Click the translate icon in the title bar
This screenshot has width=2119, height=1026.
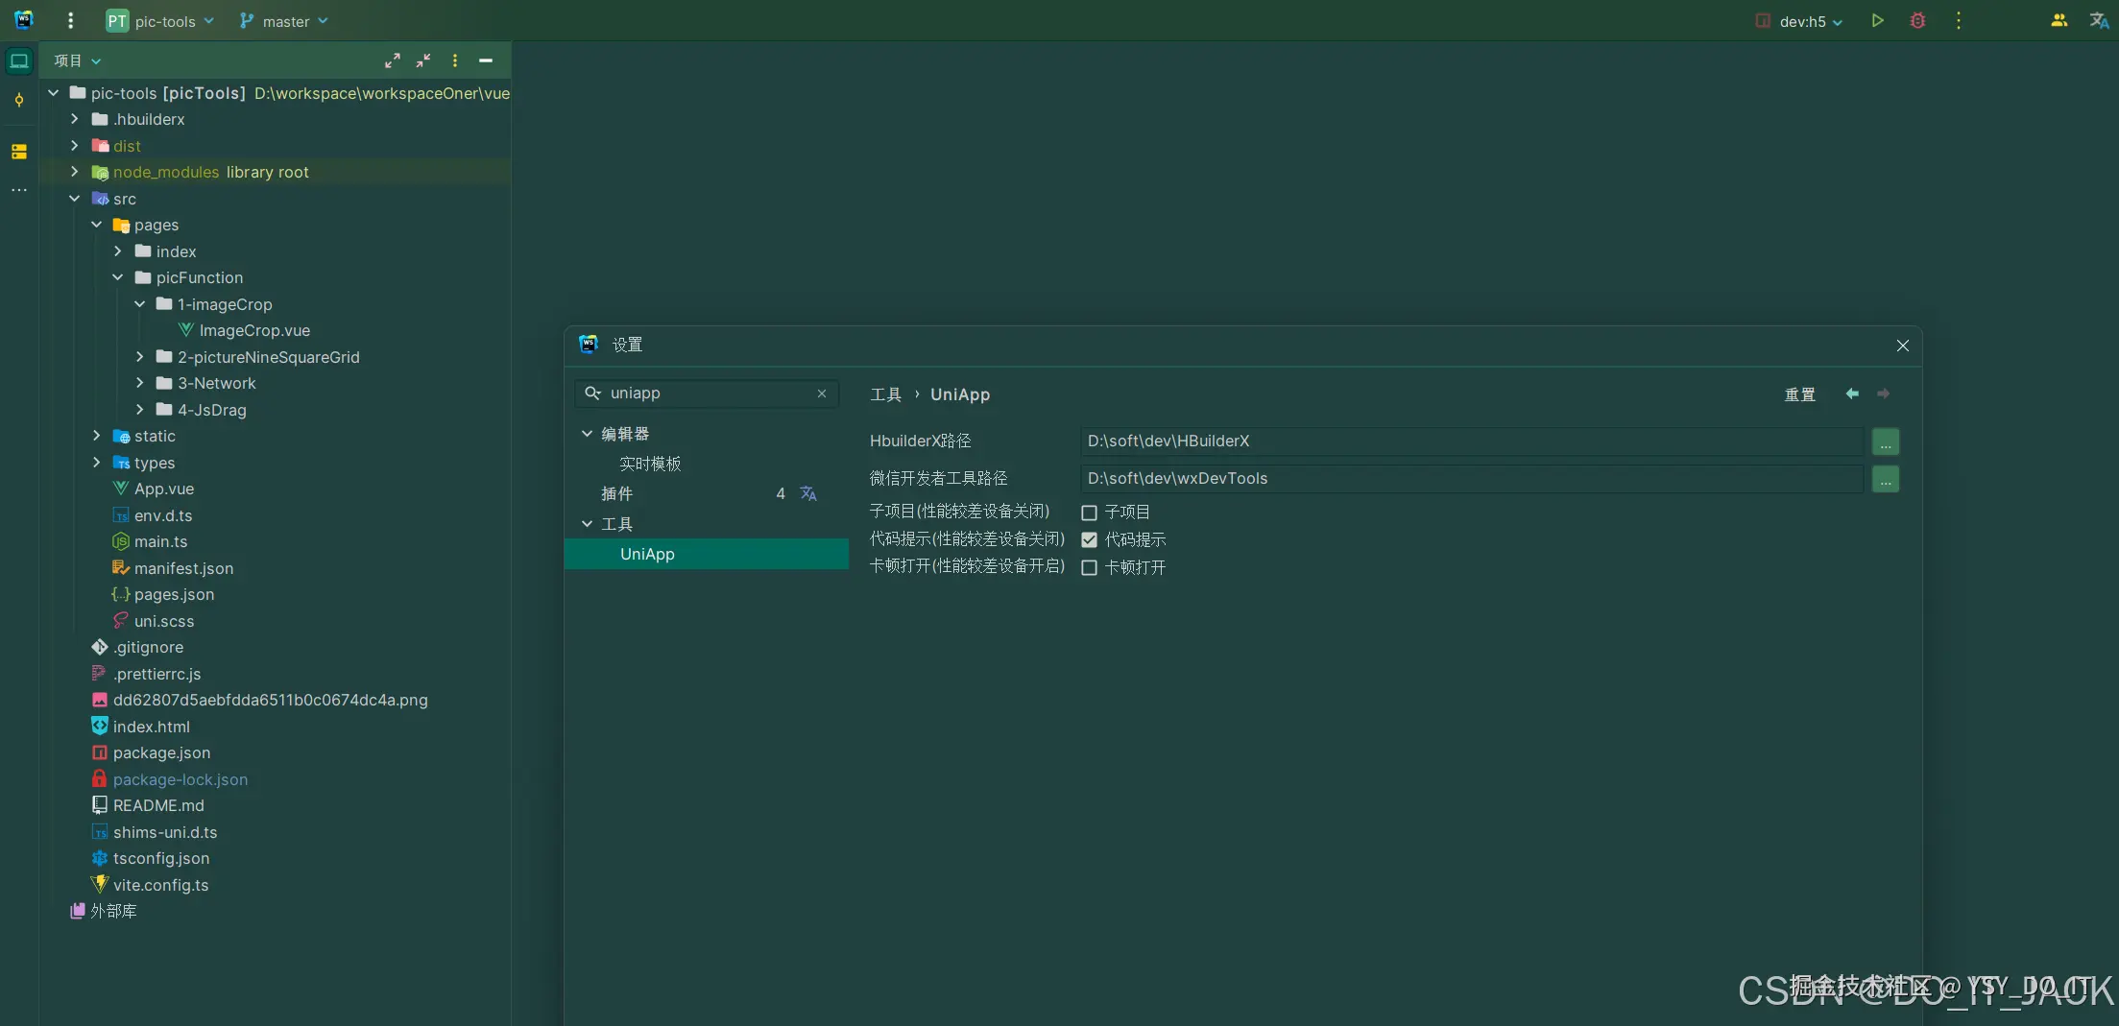2099,21
